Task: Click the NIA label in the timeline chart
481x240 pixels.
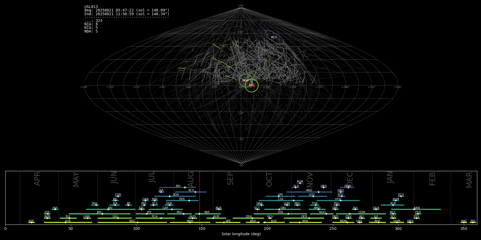Action: [x=207, y=212]
